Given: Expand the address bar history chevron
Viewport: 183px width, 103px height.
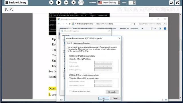Looking at the screenshot, I should 132,24.
